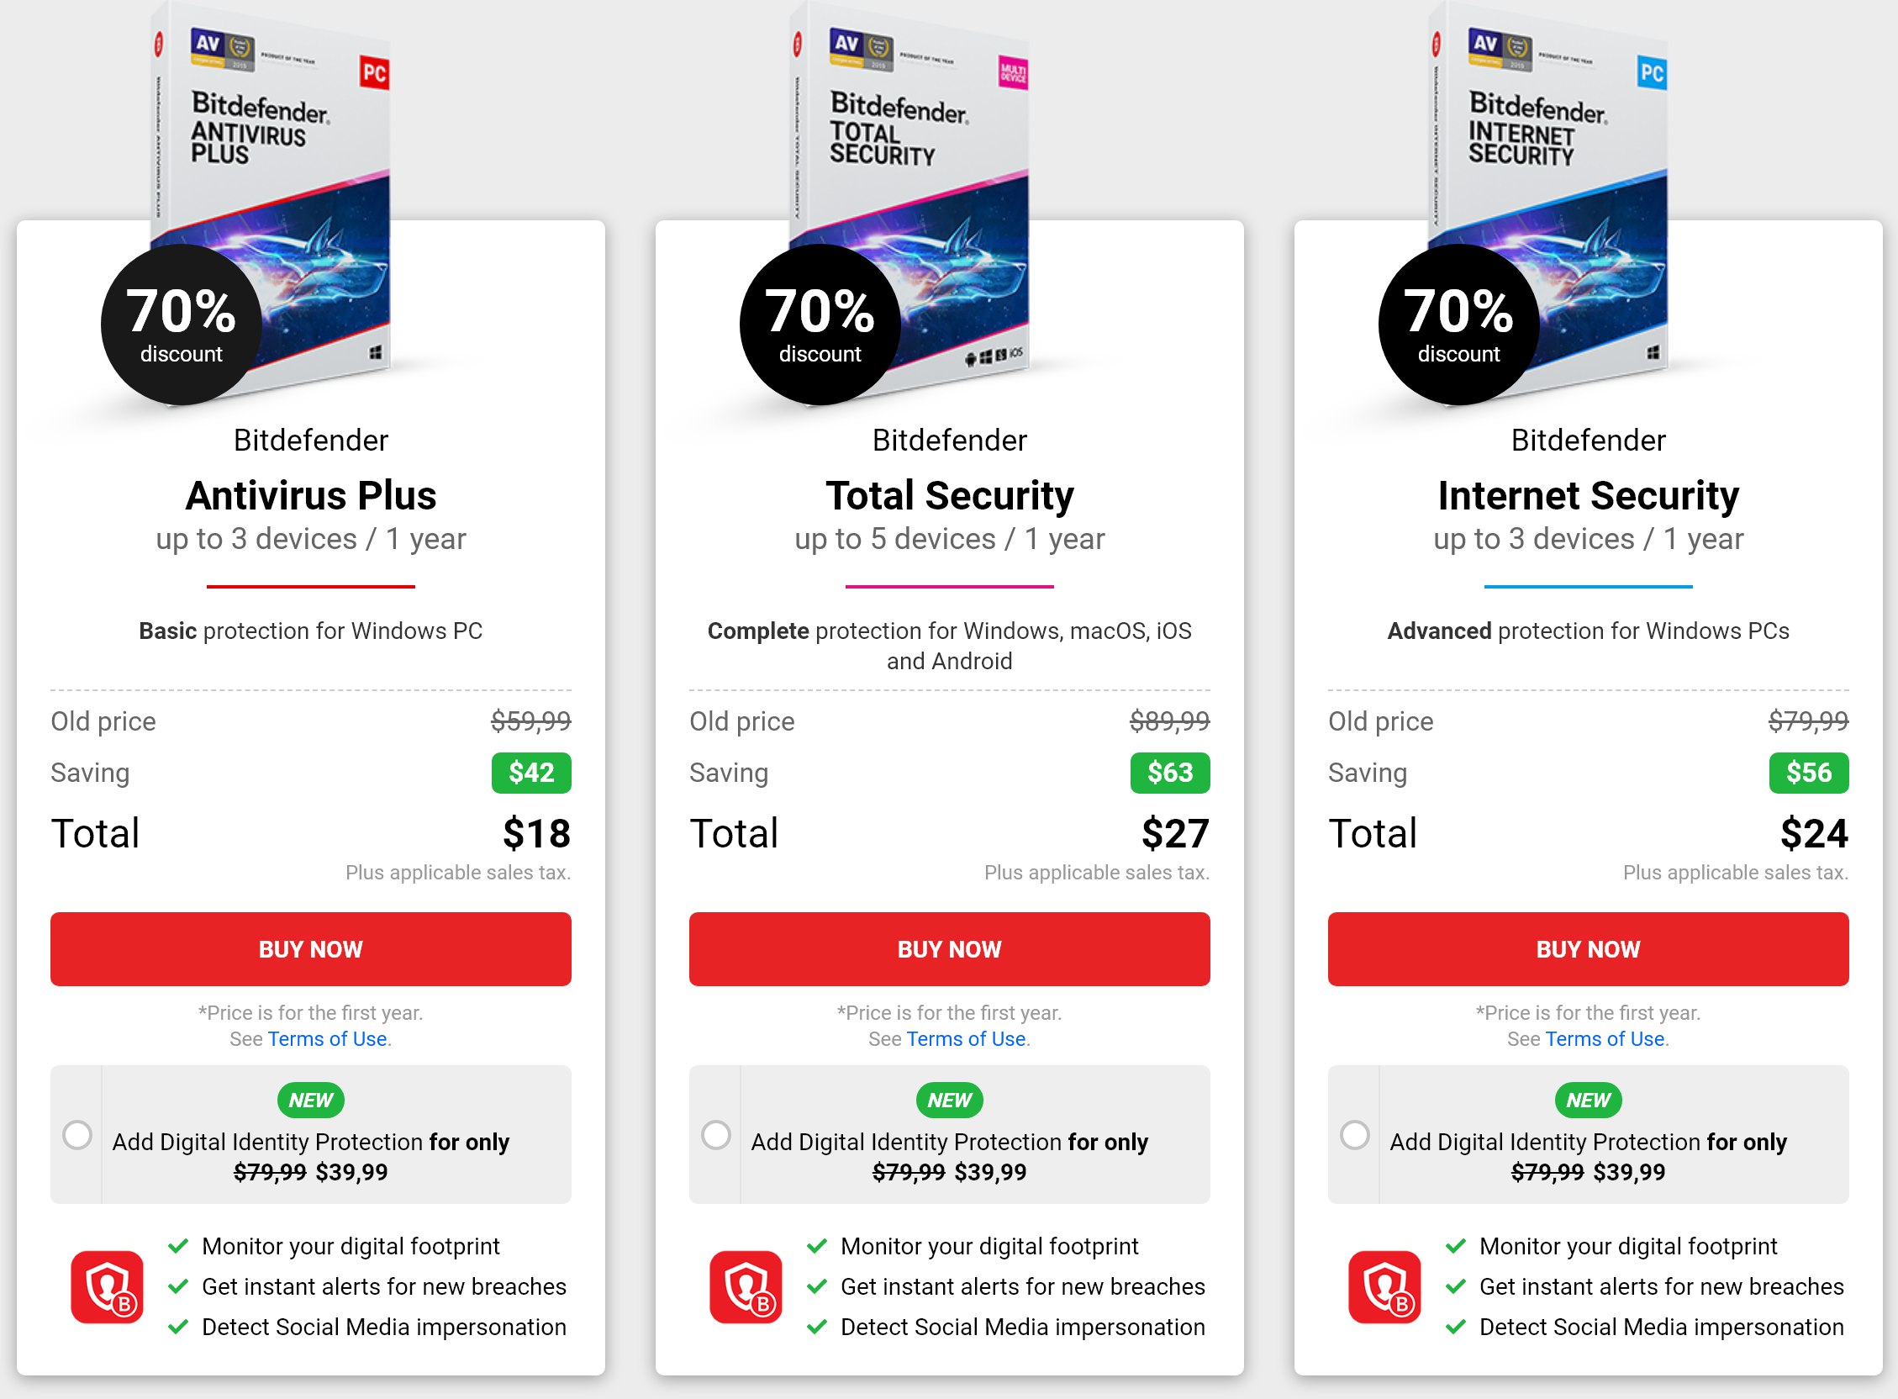Click the Total Security 70% discount badge

click(820, 325)
